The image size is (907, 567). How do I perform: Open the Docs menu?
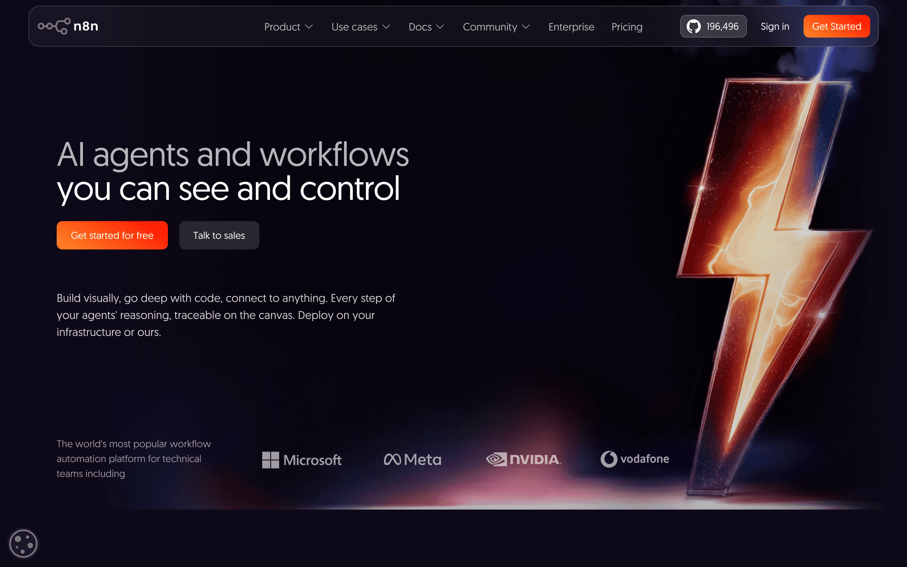click(x=427, y=27)
